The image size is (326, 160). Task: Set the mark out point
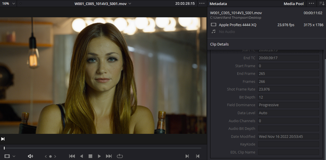click(198, 156)
